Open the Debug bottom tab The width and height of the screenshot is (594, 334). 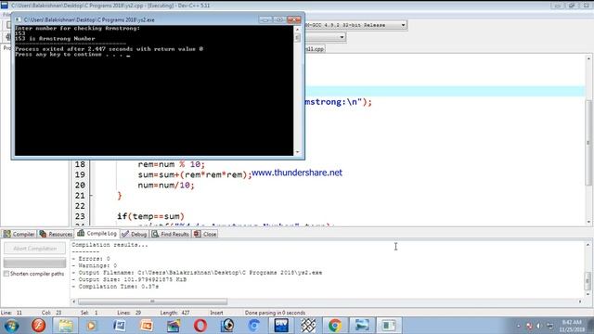[x=135, y=234]
